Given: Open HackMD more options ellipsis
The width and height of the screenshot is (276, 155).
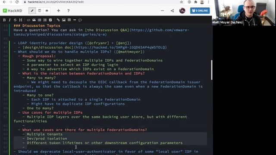Looking at the screenshot, I should 162,11.
